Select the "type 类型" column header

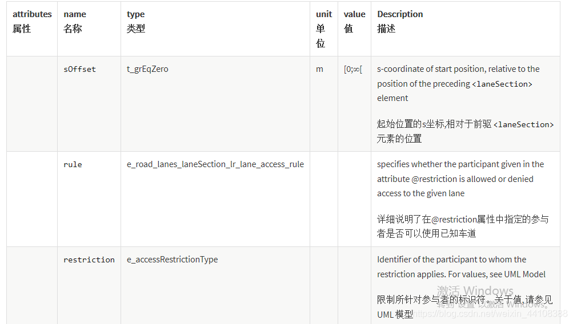pyautogui.click(x=136, y=21)
